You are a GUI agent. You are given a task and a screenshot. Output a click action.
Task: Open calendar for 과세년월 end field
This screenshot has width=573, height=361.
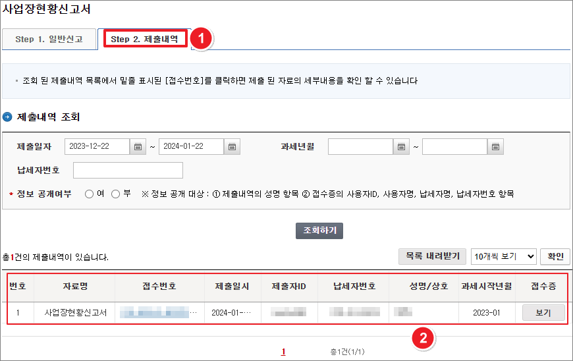click(496, 147)
